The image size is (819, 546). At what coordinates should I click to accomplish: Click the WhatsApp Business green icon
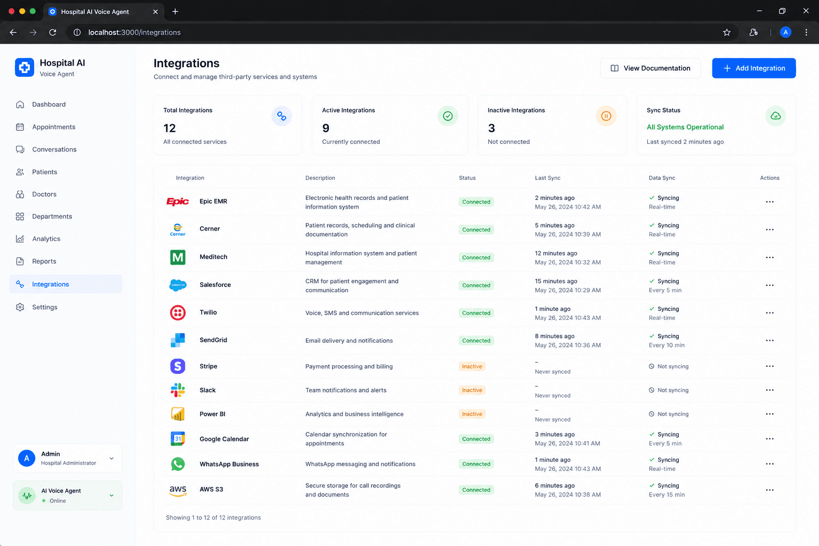click(178, 464)
